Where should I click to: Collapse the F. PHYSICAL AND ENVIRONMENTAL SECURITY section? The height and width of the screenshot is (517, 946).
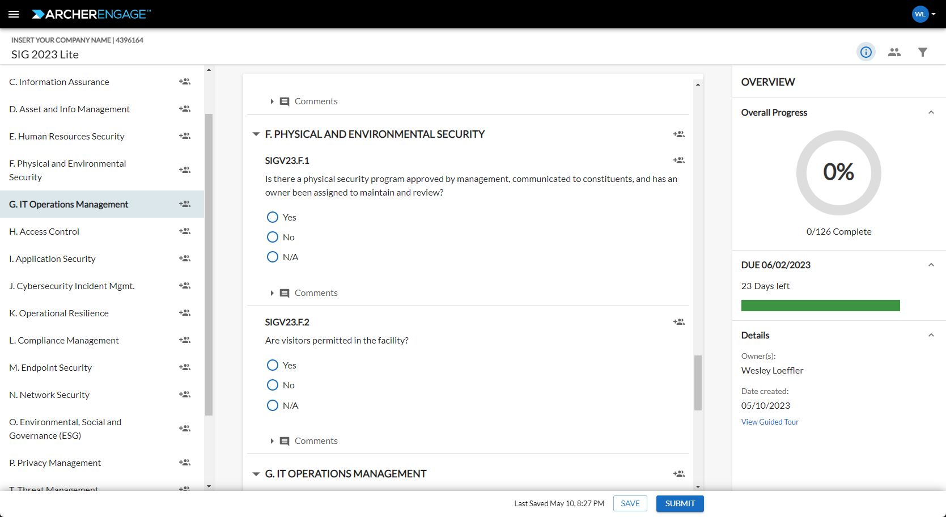click(x=256, y=134)
